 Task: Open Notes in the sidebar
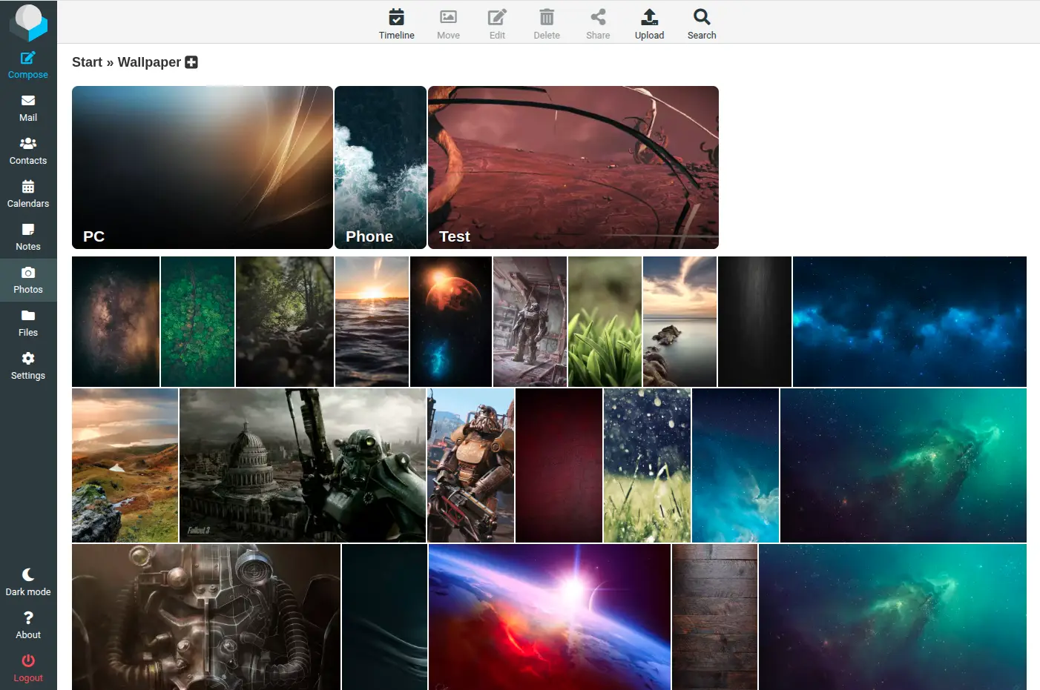coord(28,237)
